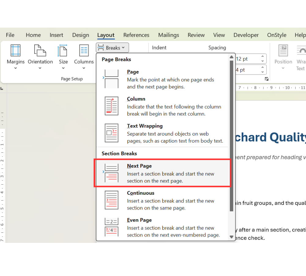This screenshot has height=276, width=306.
Task: Click the Spacing label in the ribbon
Action: (217, 48)
